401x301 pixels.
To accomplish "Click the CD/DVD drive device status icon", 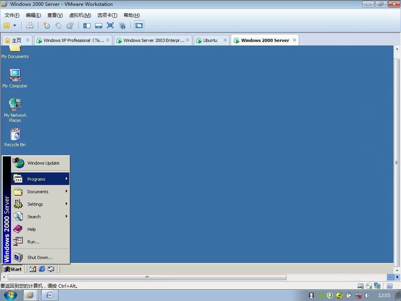I will 369,286.
